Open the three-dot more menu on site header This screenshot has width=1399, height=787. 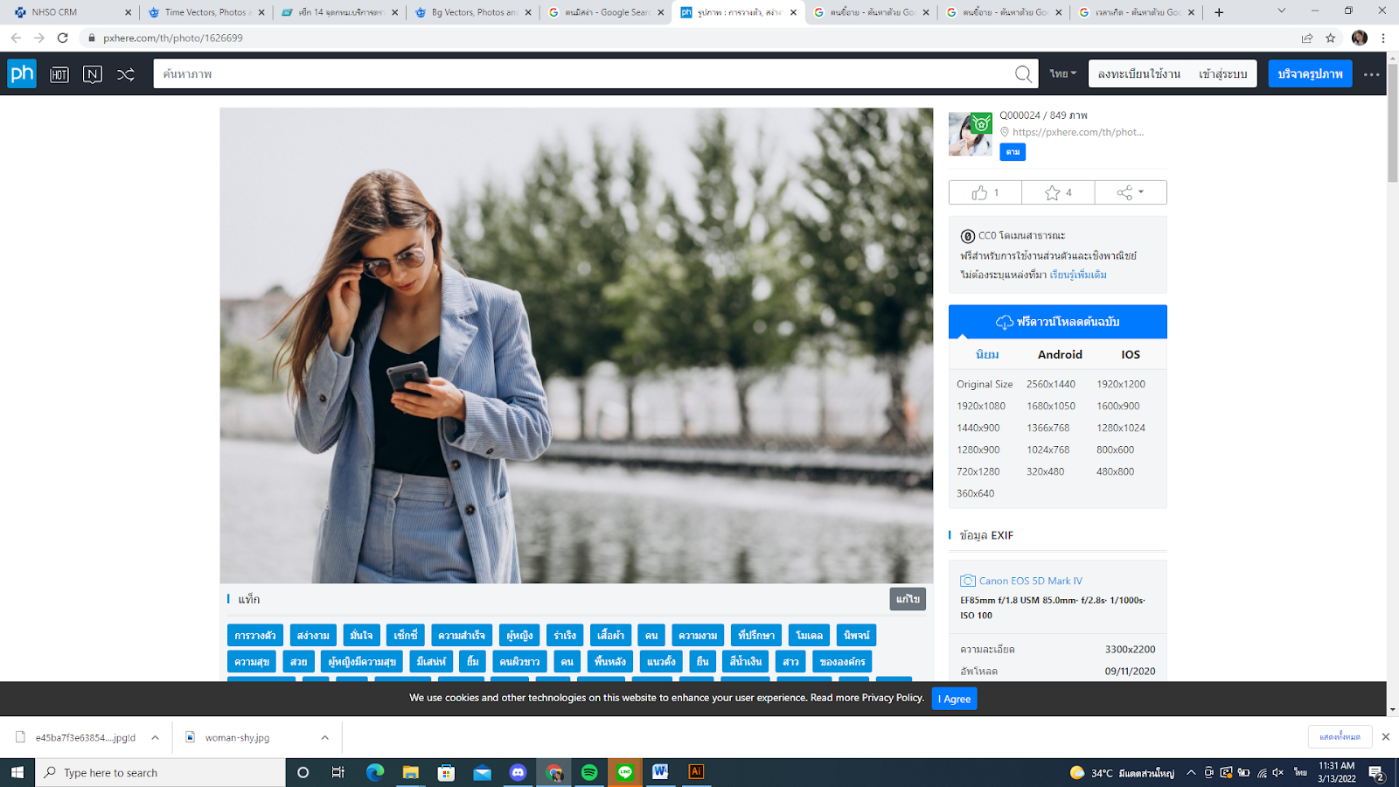point(1371,74)
